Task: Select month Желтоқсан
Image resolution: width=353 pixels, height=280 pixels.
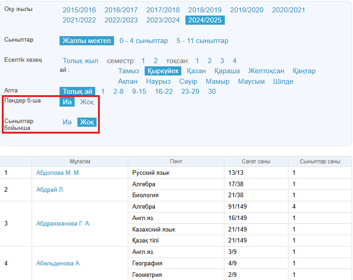Action: [x=266, y=71]
